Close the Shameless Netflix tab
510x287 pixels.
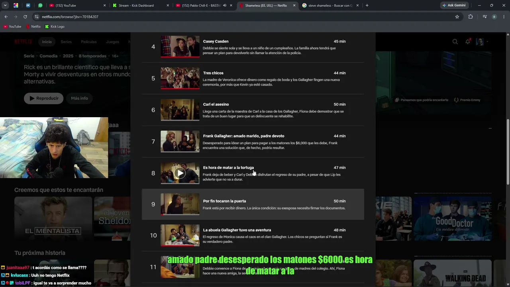click(294, 6)
